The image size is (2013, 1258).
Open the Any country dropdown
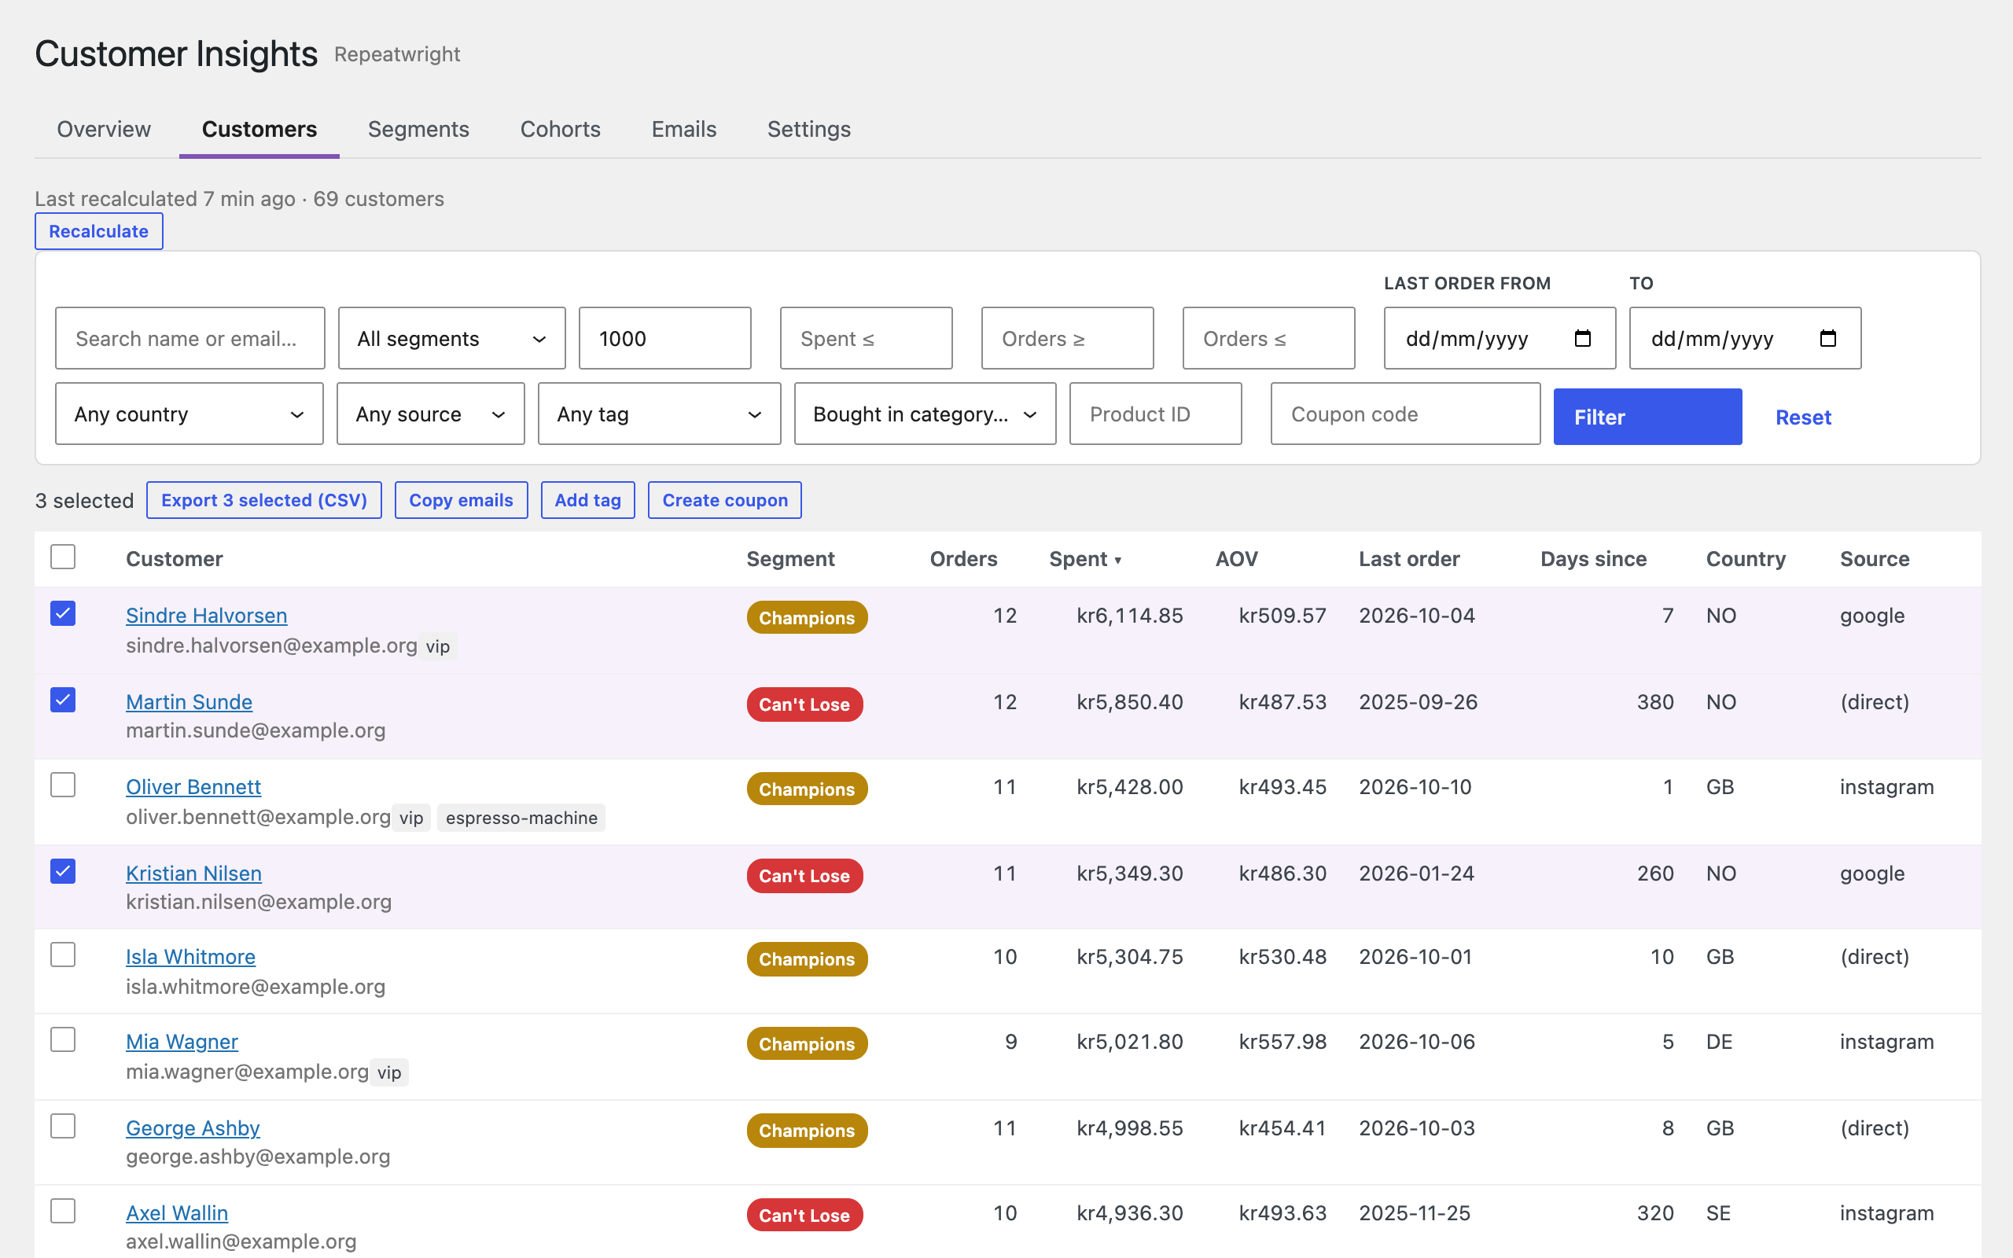pos(190,414)
